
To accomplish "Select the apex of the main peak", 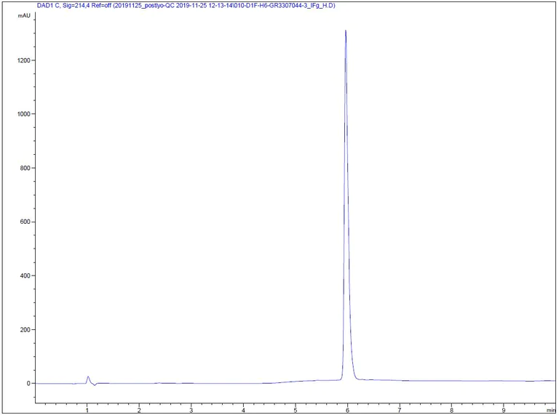I will (346, 31).
